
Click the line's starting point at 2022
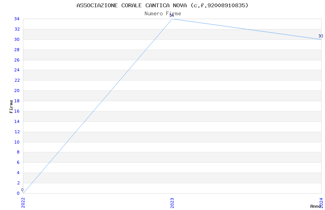(x=23, y=193)
